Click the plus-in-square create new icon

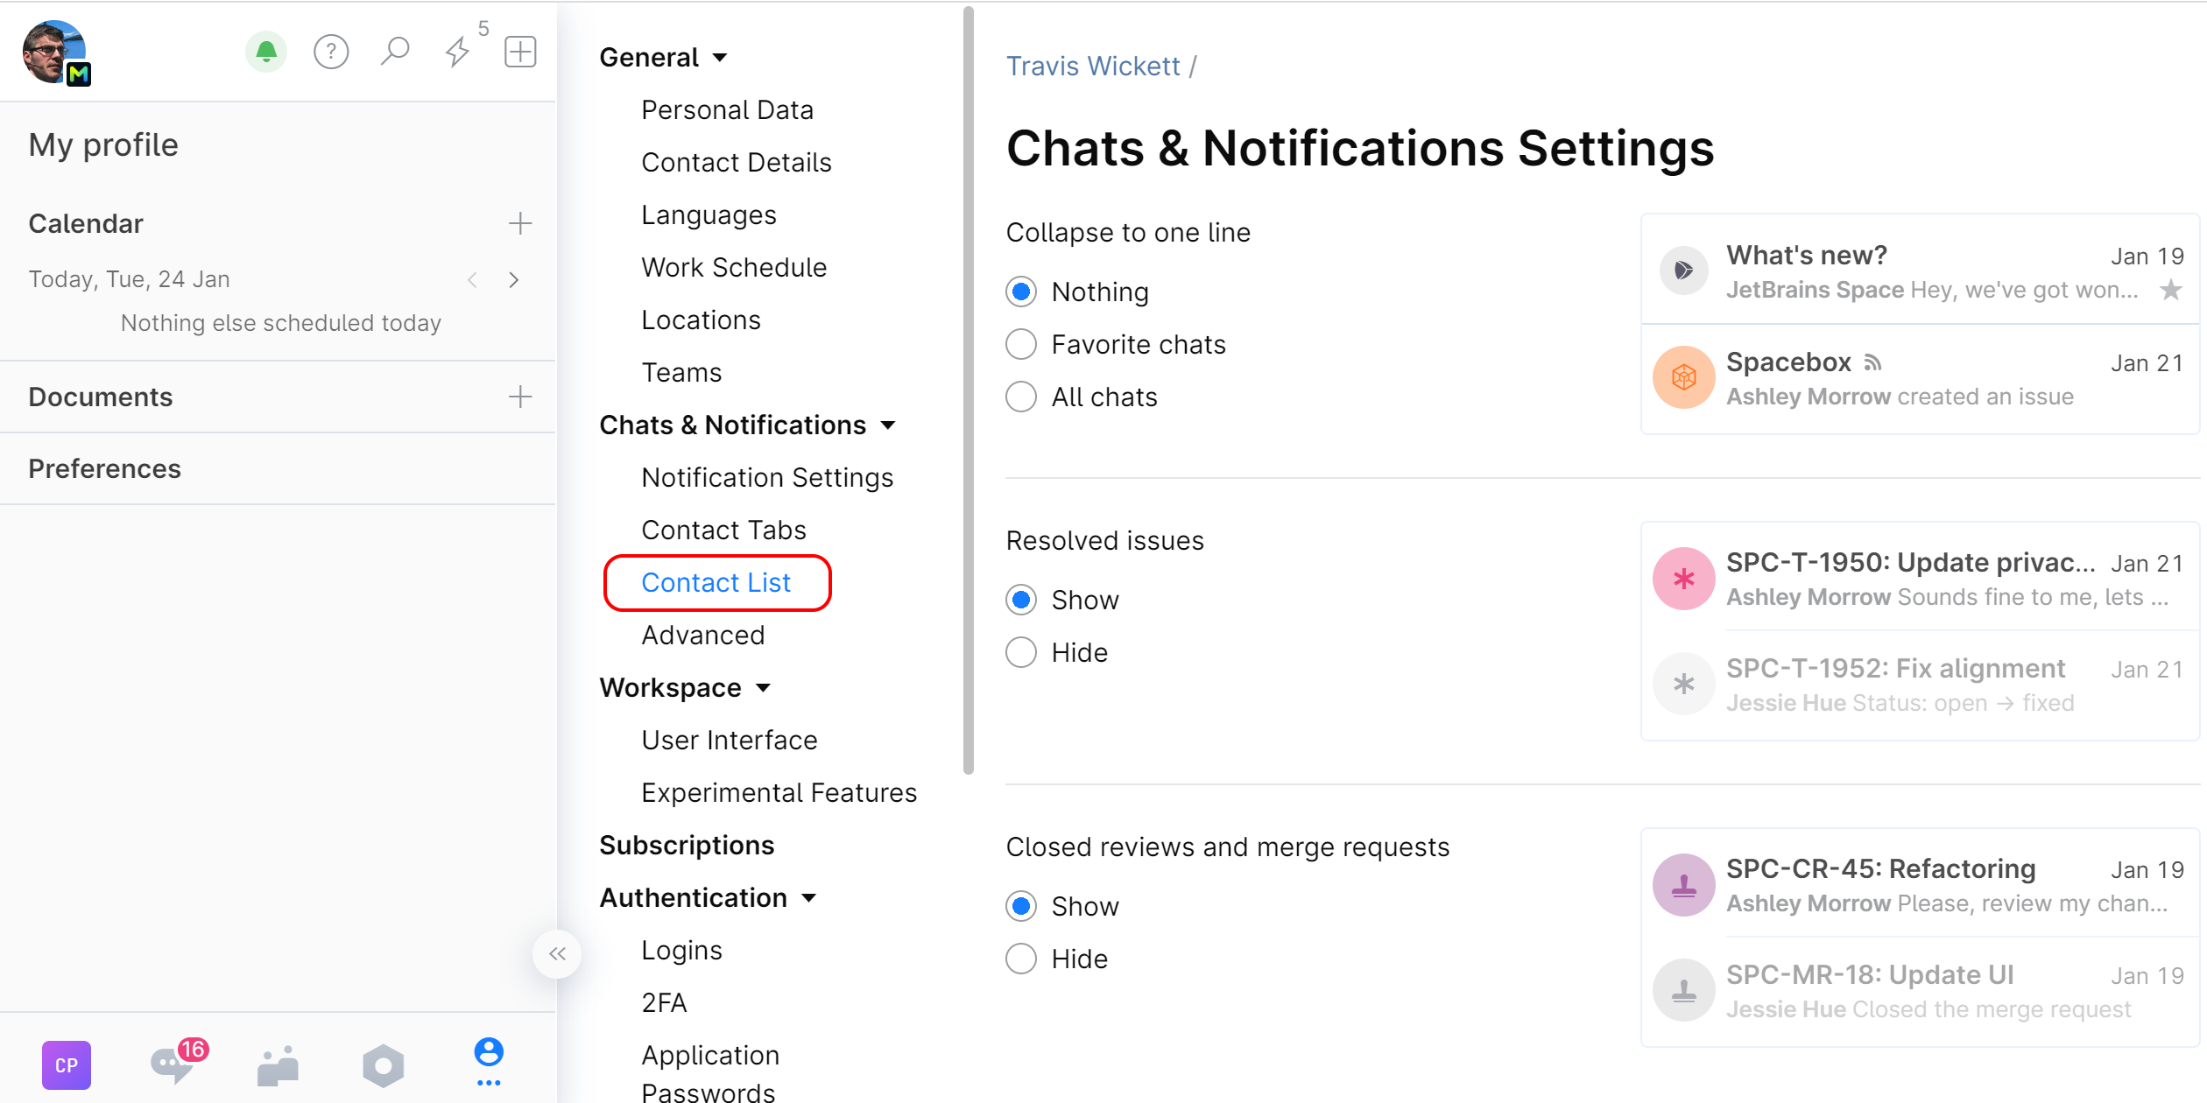(520, 52)
